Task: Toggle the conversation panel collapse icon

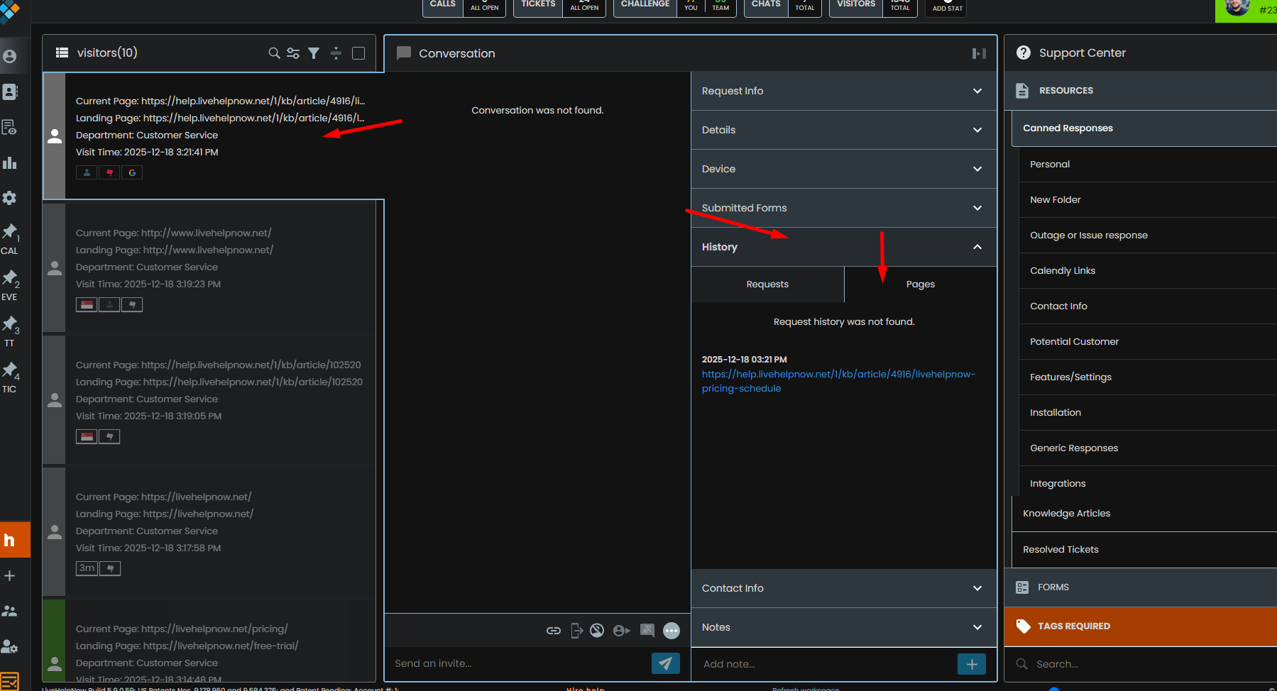Action: tap(979, 53)
